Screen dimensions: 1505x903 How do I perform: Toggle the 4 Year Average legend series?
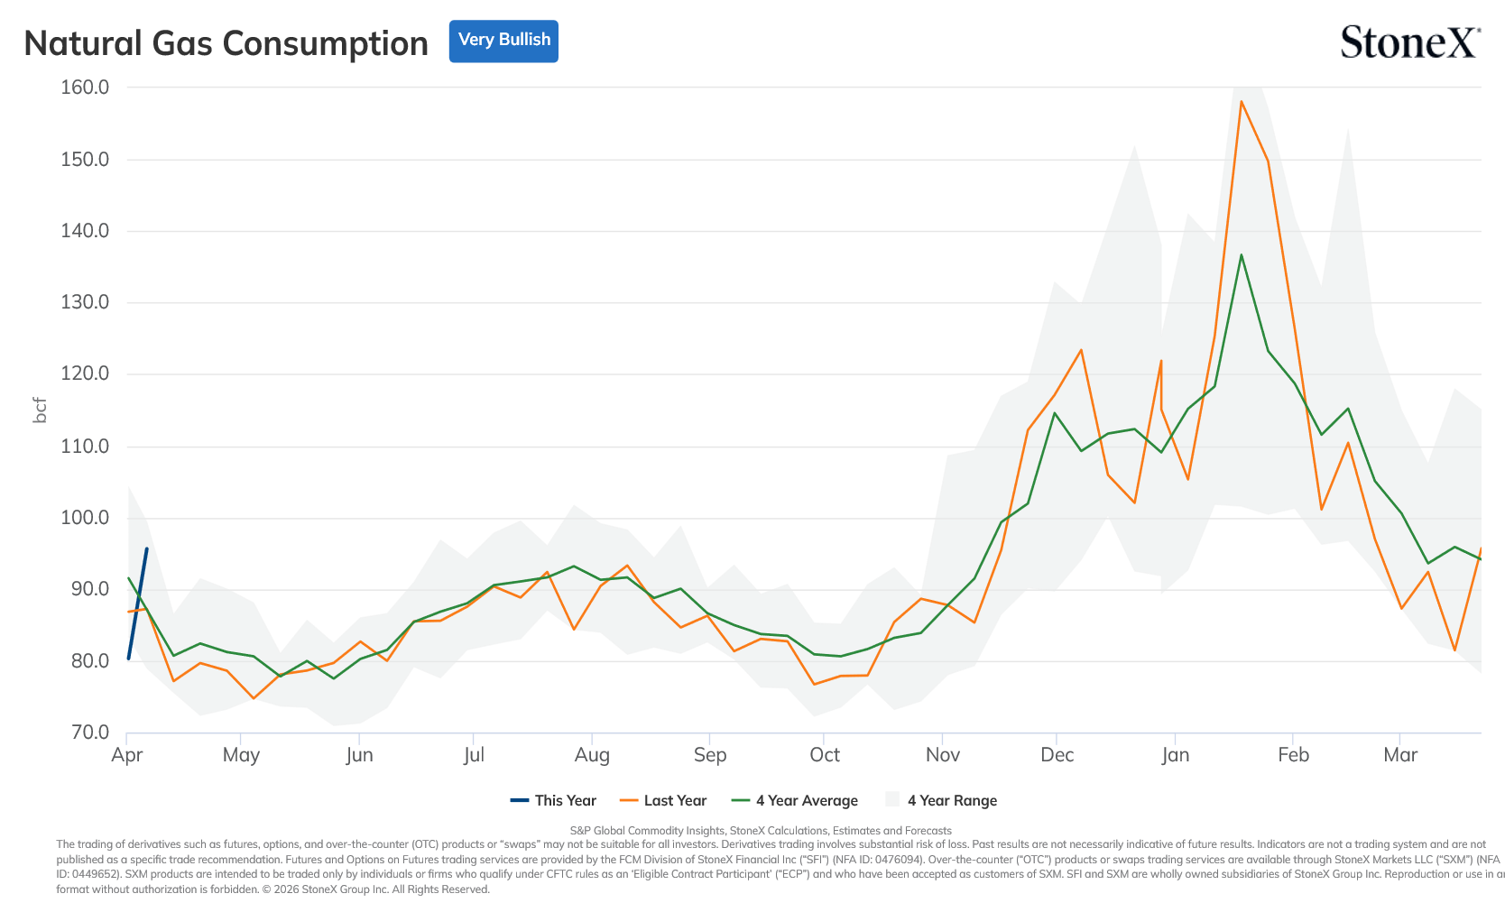click(794, 800)
